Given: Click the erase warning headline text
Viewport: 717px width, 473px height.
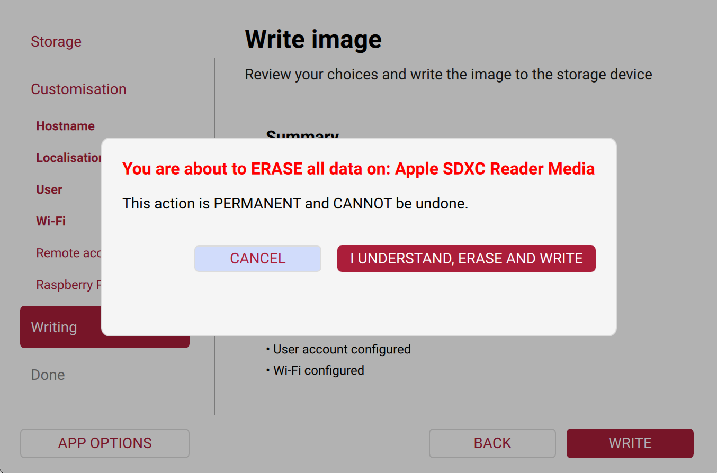Looking at the screenshot, I should 358,168.
